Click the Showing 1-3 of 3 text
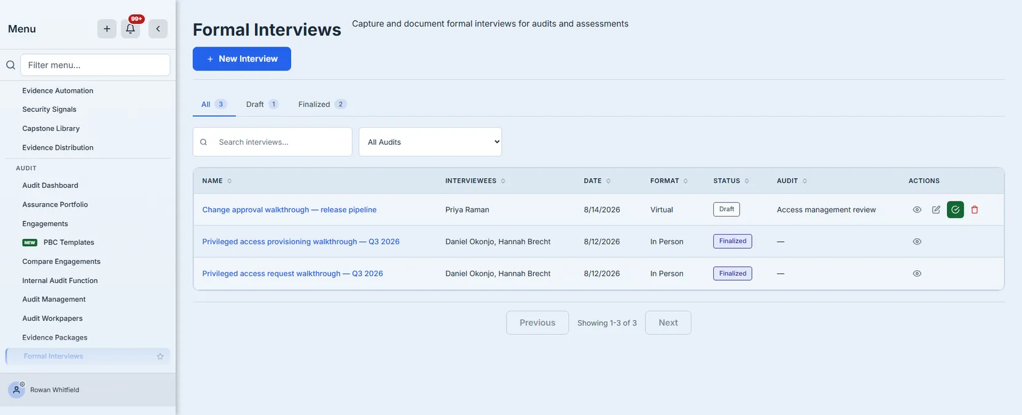Image resolution: width=1022 pixels, height=415 pixels. [x=607, y=323]
